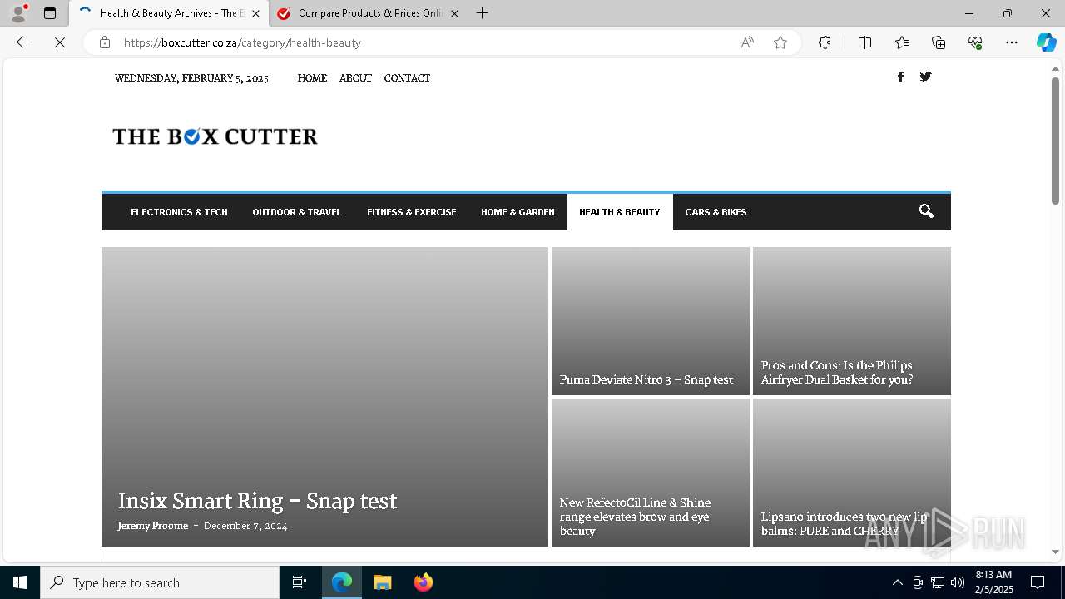
Task: Click the Wednesday, February 5, 2025 date text
Action: pyautogui.click(x=191, y=78)
